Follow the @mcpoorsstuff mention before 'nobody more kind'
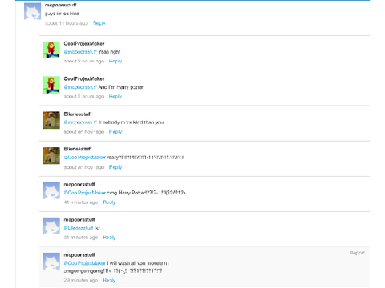This screenshot has width=385, height=288. click(x=80, y=122)
